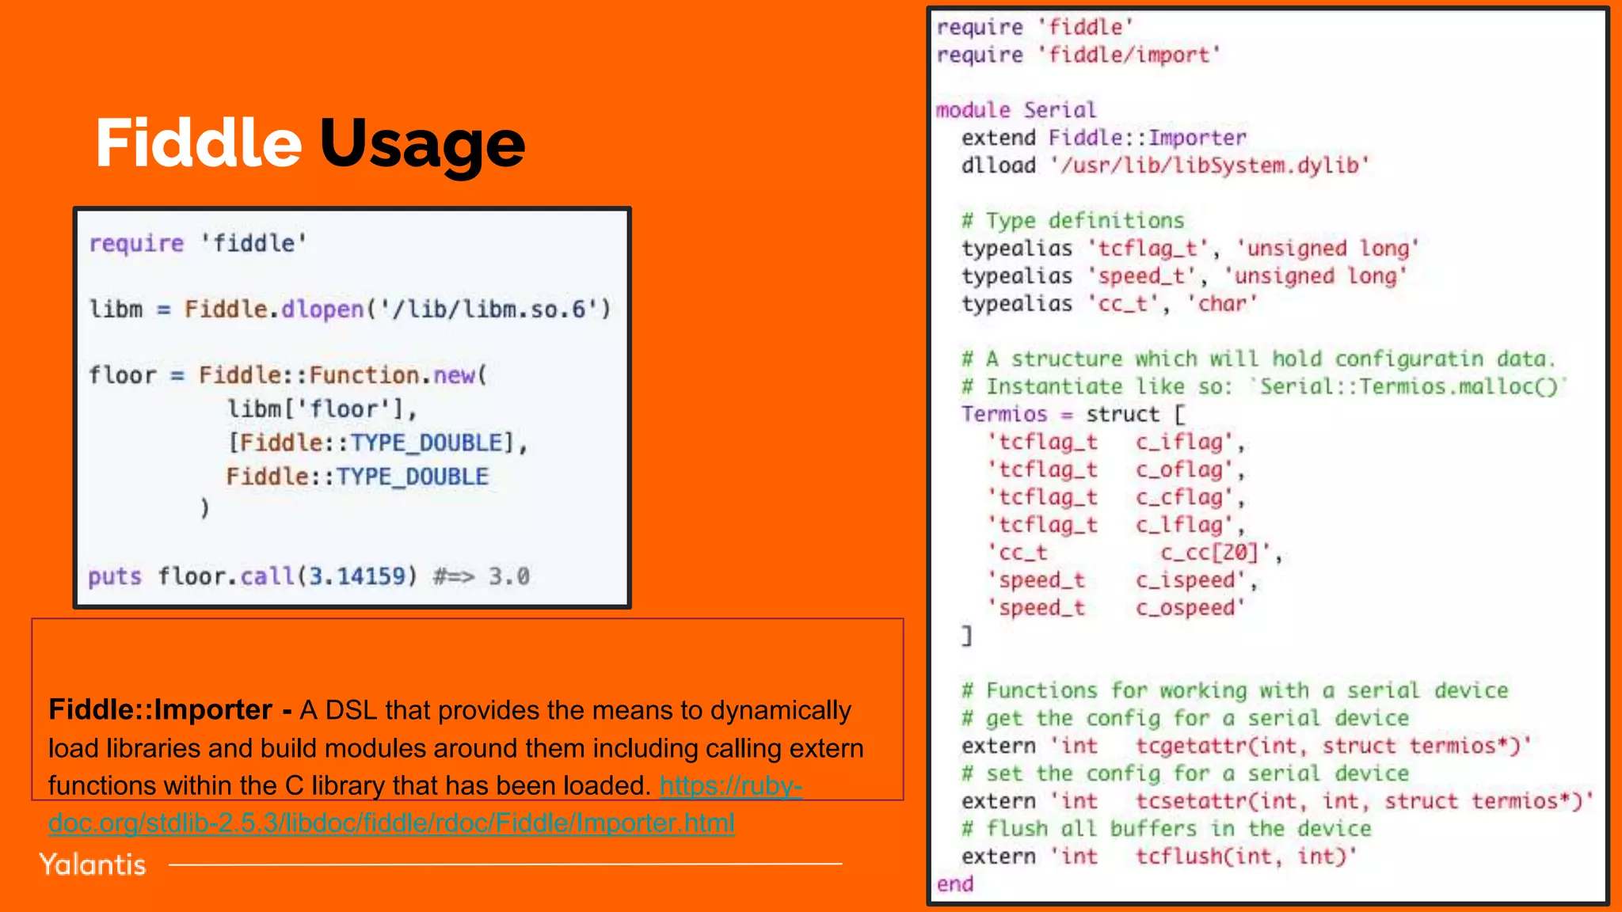
Task: Click the line "libm = Fiddle.dlopen('/lib/libm.so.6')"
Action: [350, 309]
